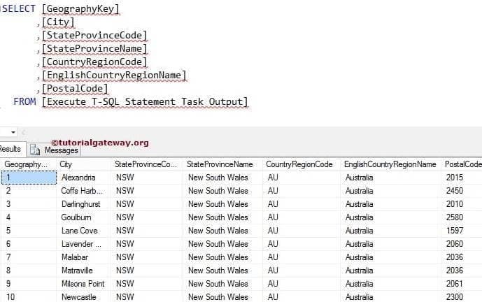Viewport: 482px width, 302px height.
Task: Click the row 5 GeographyKey cell
Action: 29,231
